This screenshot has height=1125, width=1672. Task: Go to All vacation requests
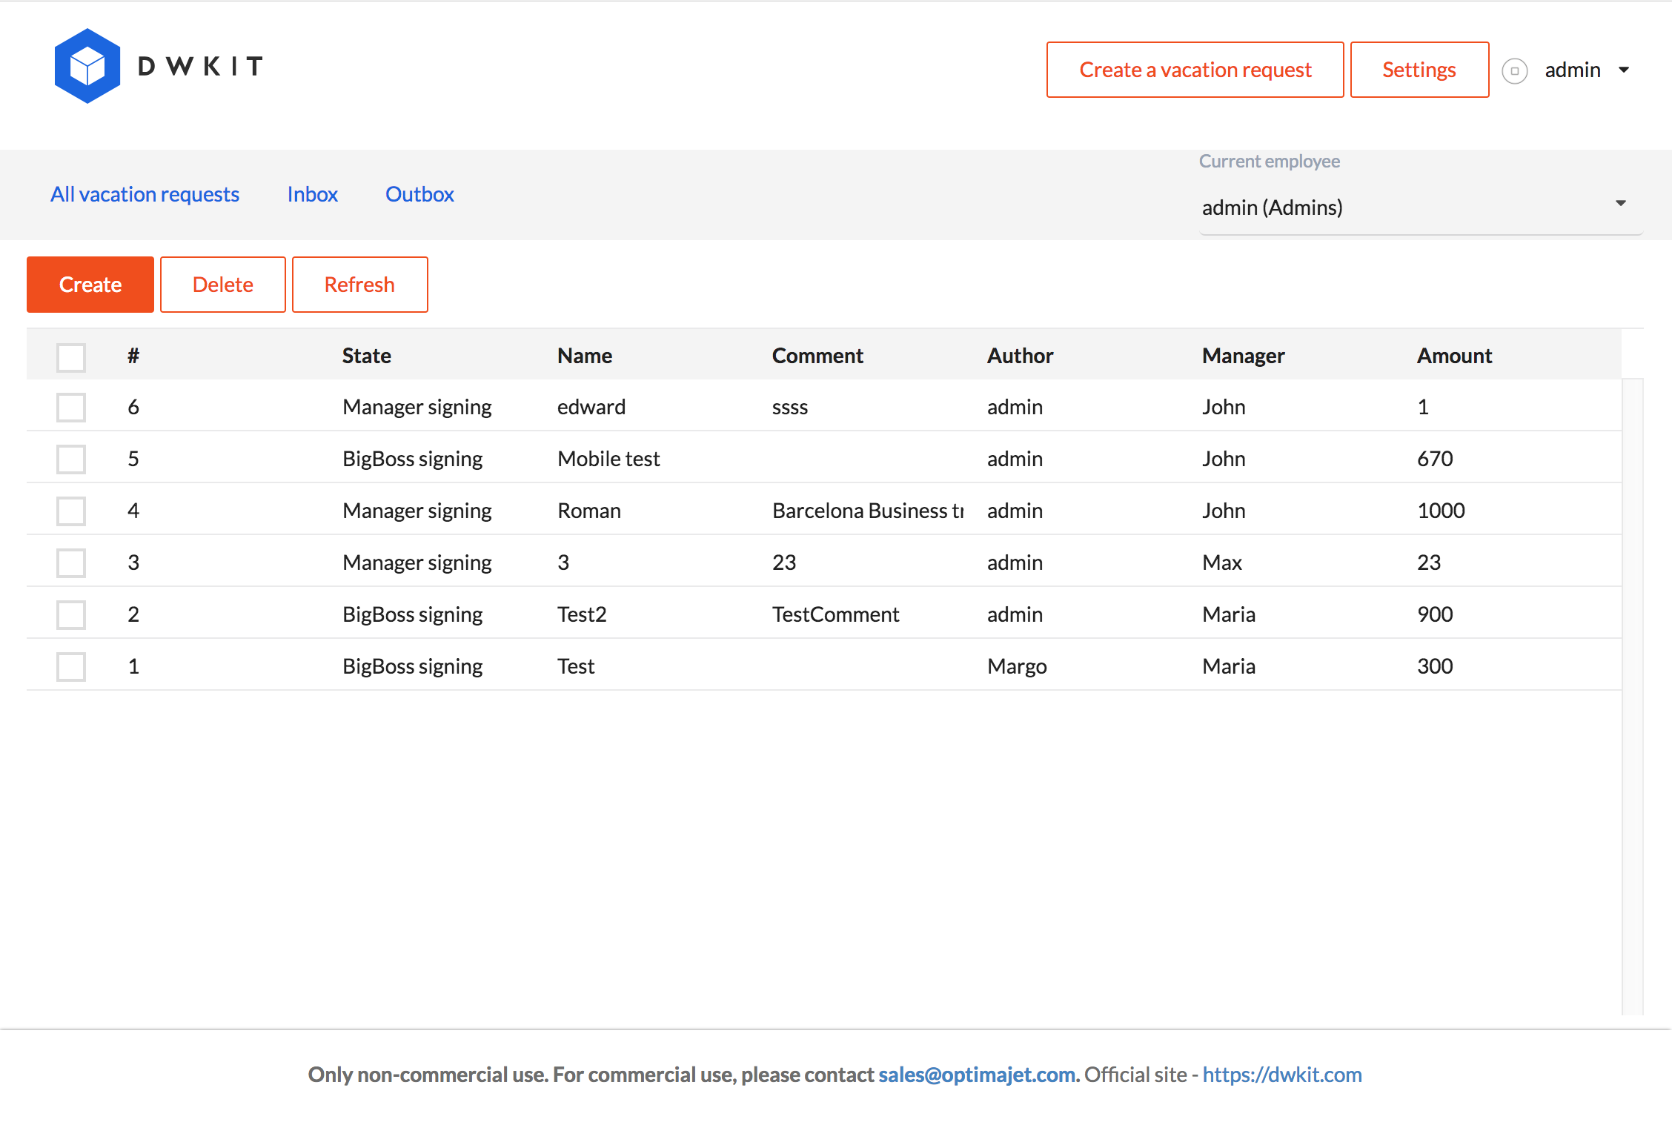pyautogui.click(x=145, y=194)
